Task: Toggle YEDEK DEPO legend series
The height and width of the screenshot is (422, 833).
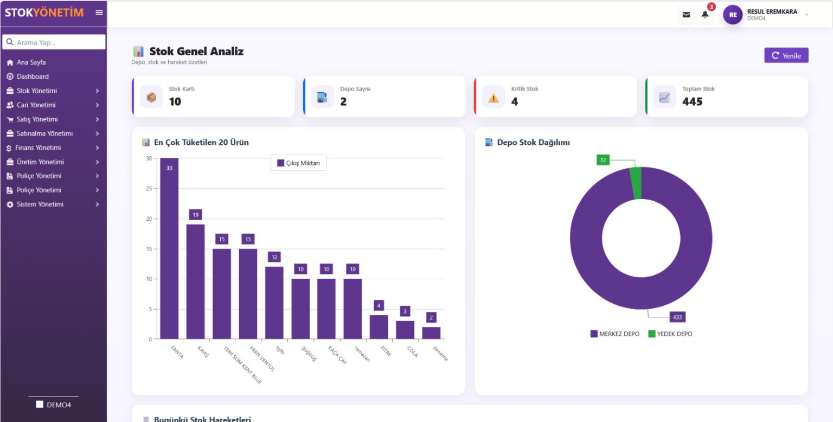Action: coord(670,334)
